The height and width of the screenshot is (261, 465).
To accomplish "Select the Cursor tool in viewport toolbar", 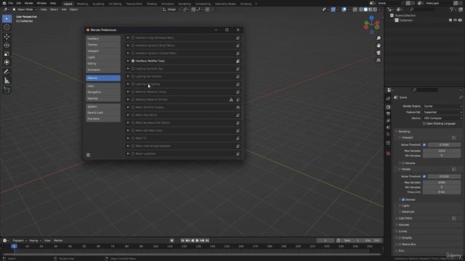I will tap(7, 28).
